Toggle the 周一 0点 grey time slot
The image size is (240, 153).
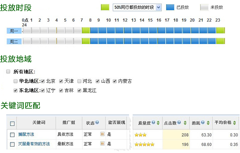27,30
